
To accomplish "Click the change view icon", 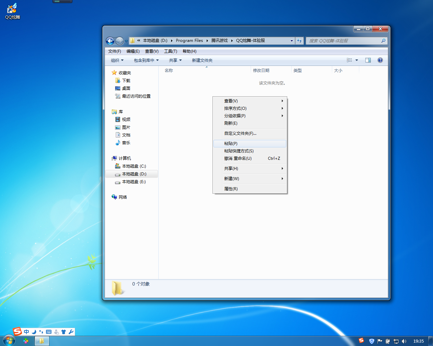I will tap(349, 60).
